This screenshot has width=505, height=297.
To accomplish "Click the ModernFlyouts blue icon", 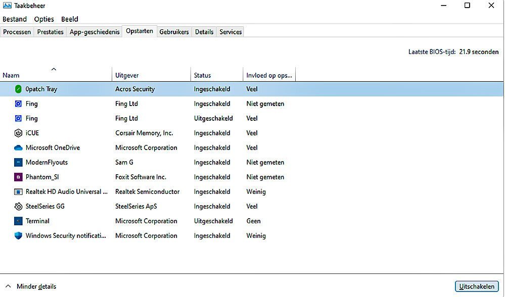I will [18, 162].
